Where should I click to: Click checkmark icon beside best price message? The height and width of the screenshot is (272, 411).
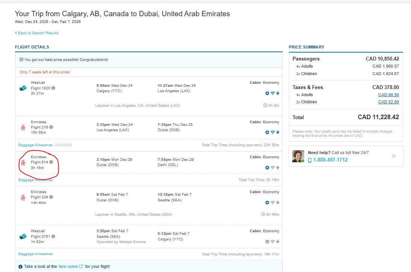click(21, 60)
